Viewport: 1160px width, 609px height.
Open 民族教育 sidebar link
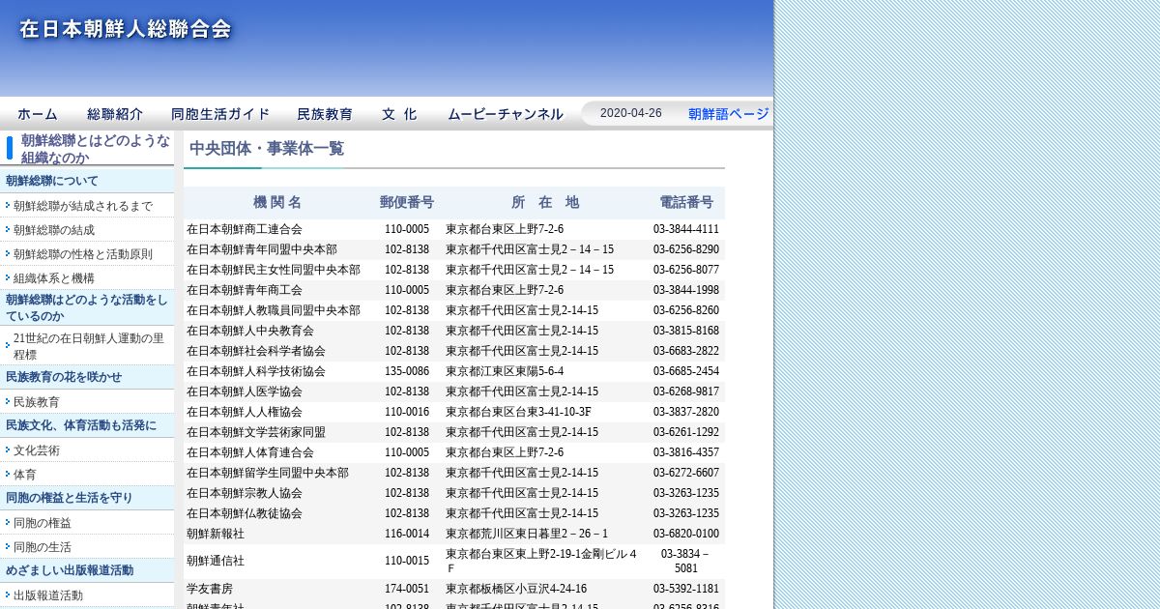[37, 402]
